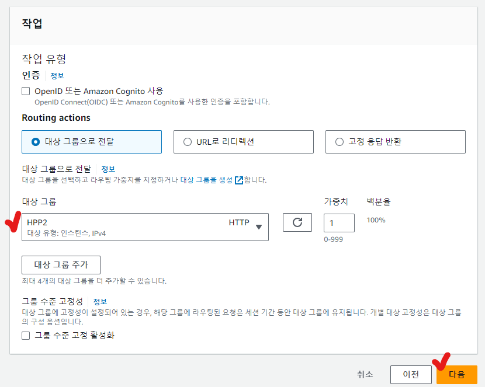Viewport: 485px width, 387px height.
Task: Select the 대상 그룹으로 전달 radio option
Action: tap(36, 141)
